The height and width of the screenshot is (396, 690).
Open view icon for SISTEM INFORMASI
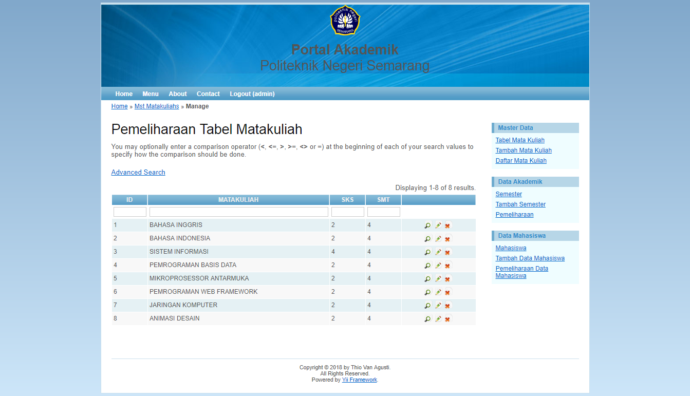click(428, 252)
